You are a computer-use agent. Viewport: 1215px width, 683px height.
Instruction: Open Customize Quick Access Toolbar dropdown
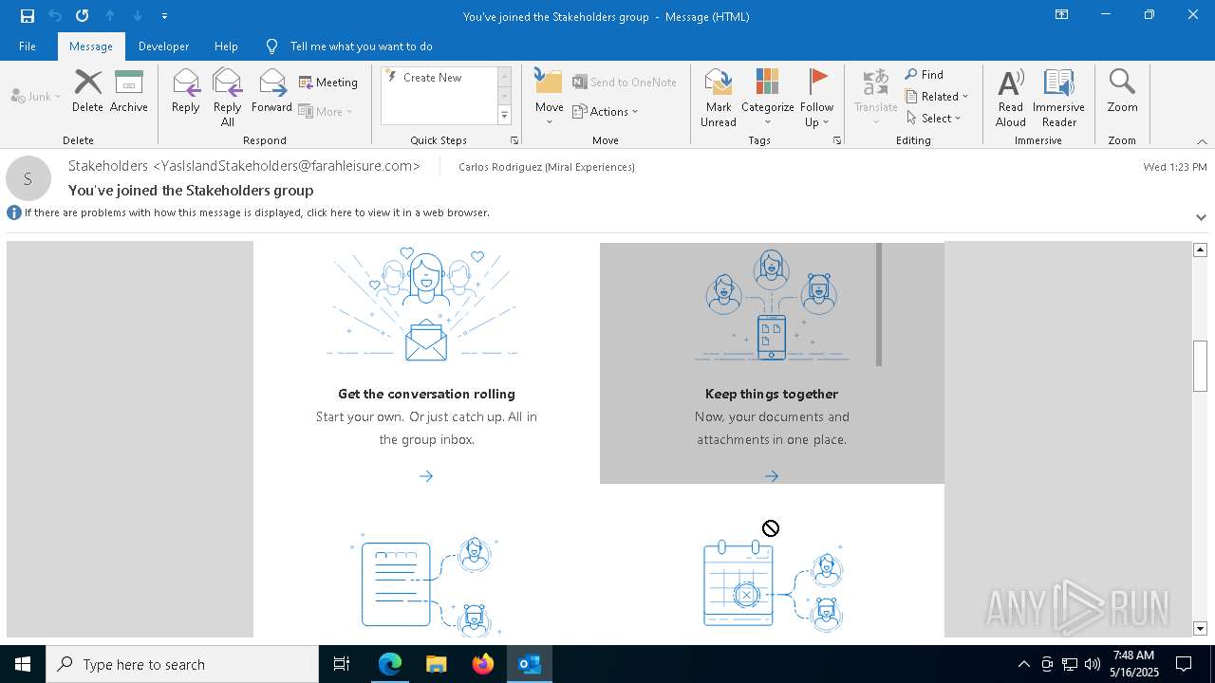[x=164, y=16]
